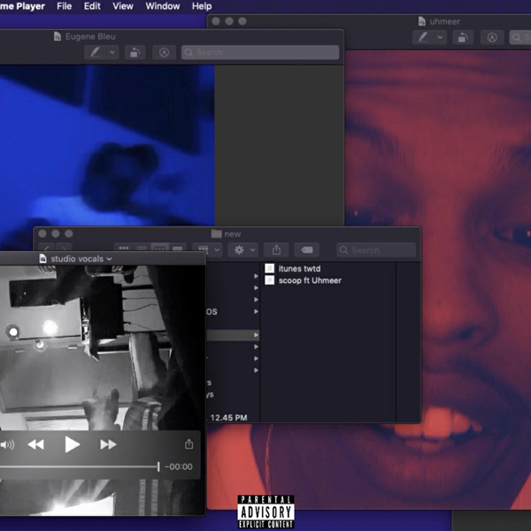Open the Finder group-by dropdown
This screenshot has height=531, width=531.
click(x=209, y=250)
